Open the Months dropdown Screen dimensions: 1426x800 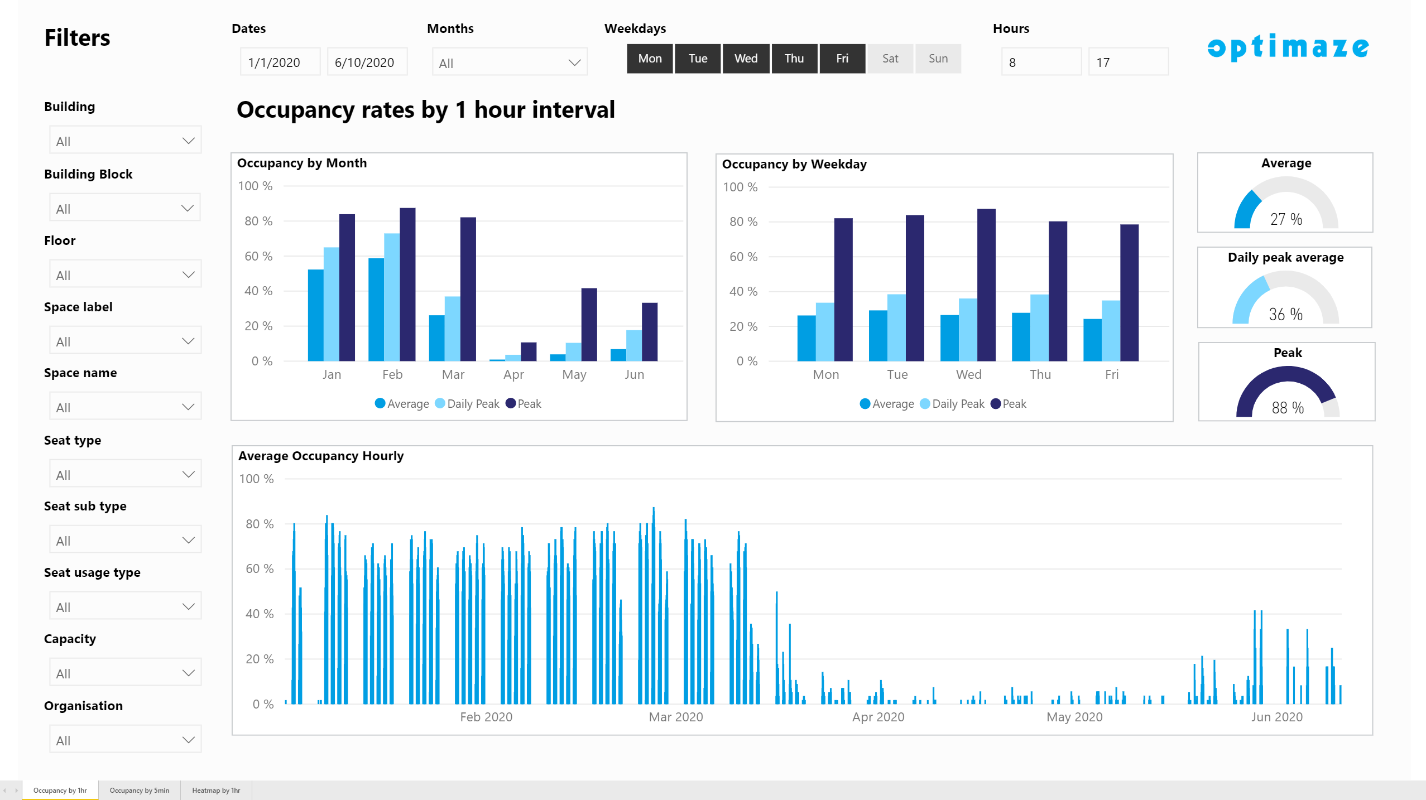(x=510, y=62)
